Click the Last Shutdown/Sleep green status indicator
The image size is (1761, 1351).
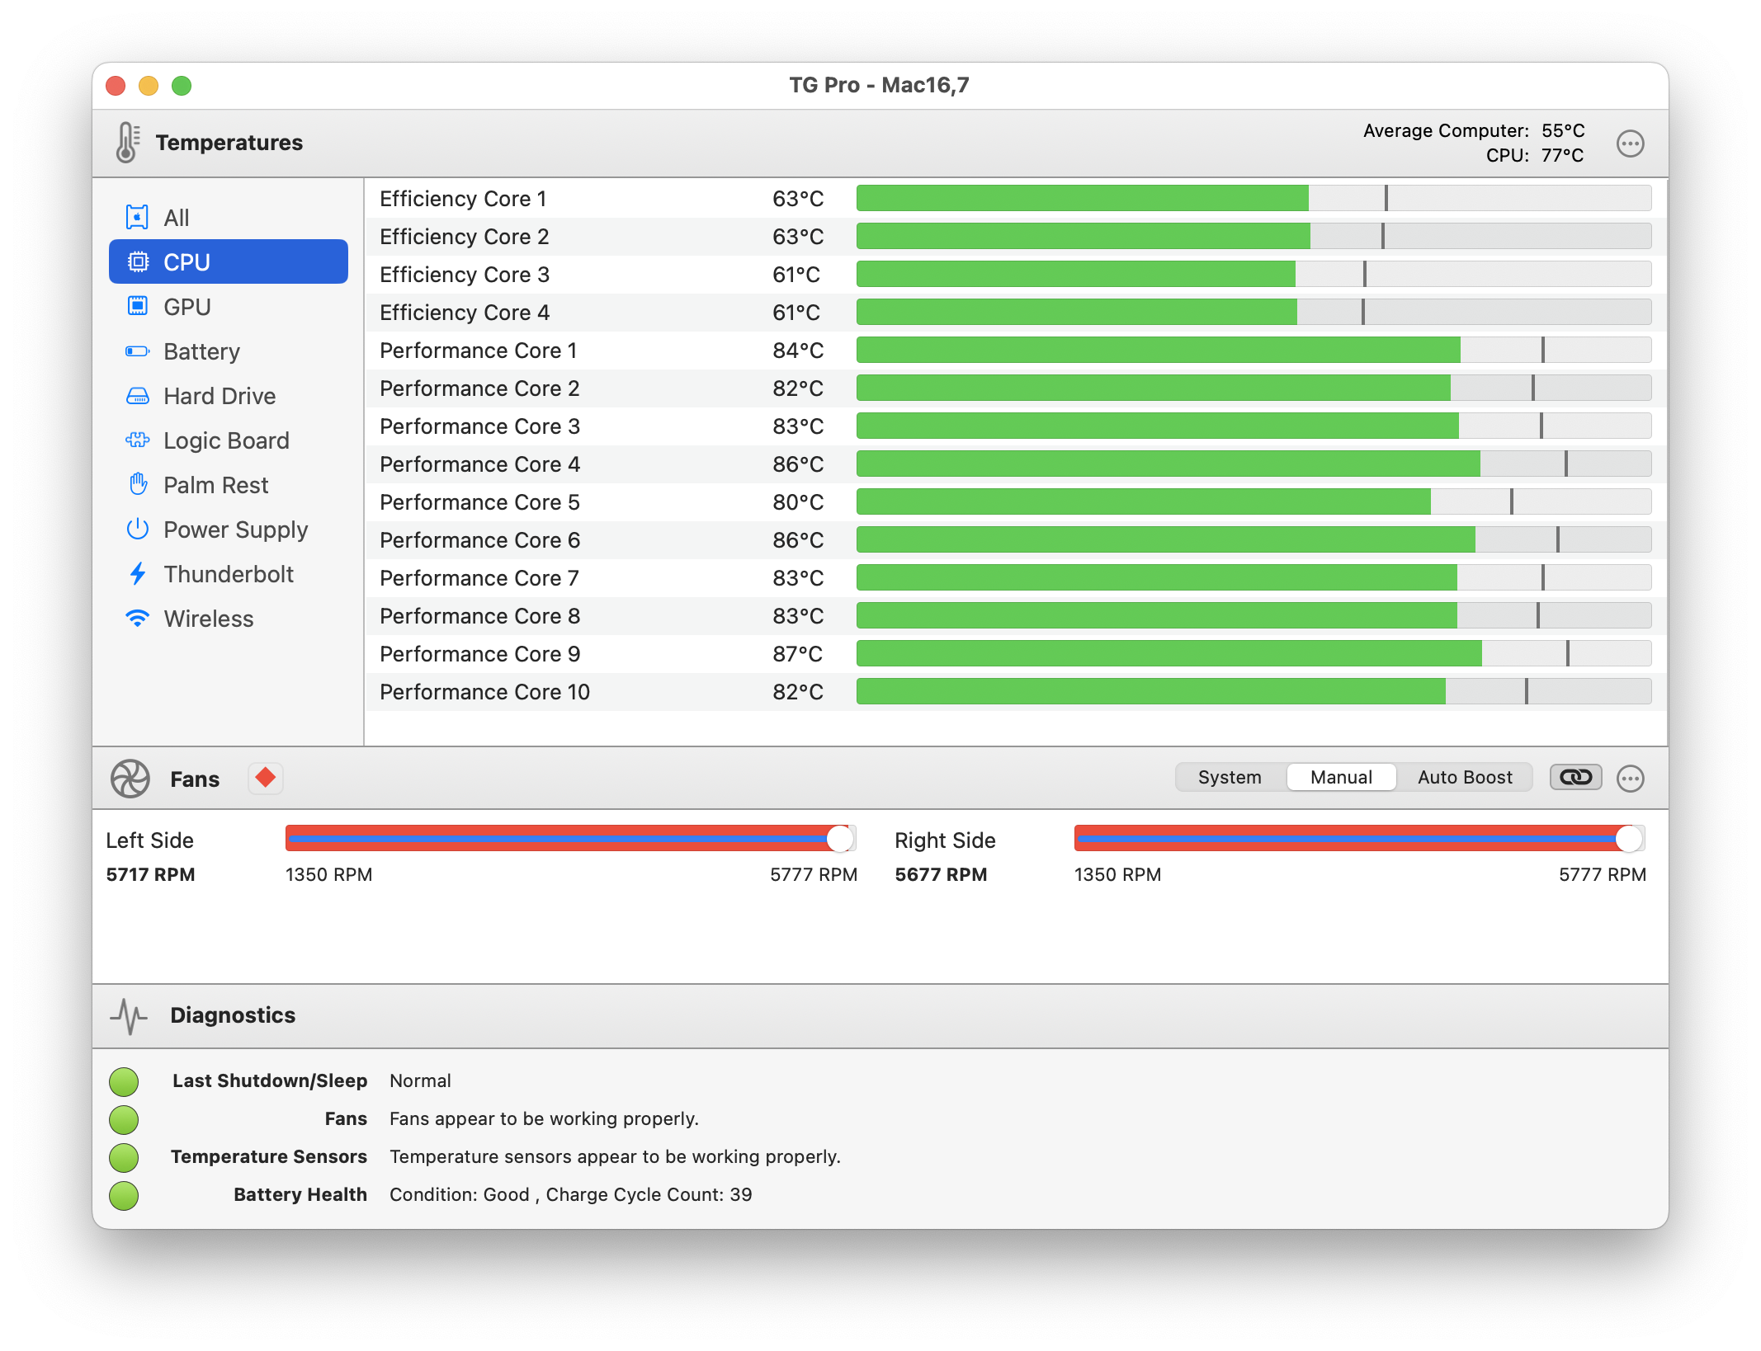point(124,1081)
